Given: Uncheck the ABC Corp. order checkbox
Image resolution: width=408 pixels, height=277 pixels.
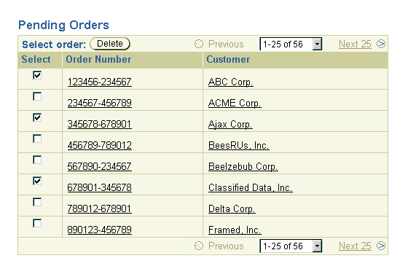Looking at the screenshot, I should coord(37,75).
